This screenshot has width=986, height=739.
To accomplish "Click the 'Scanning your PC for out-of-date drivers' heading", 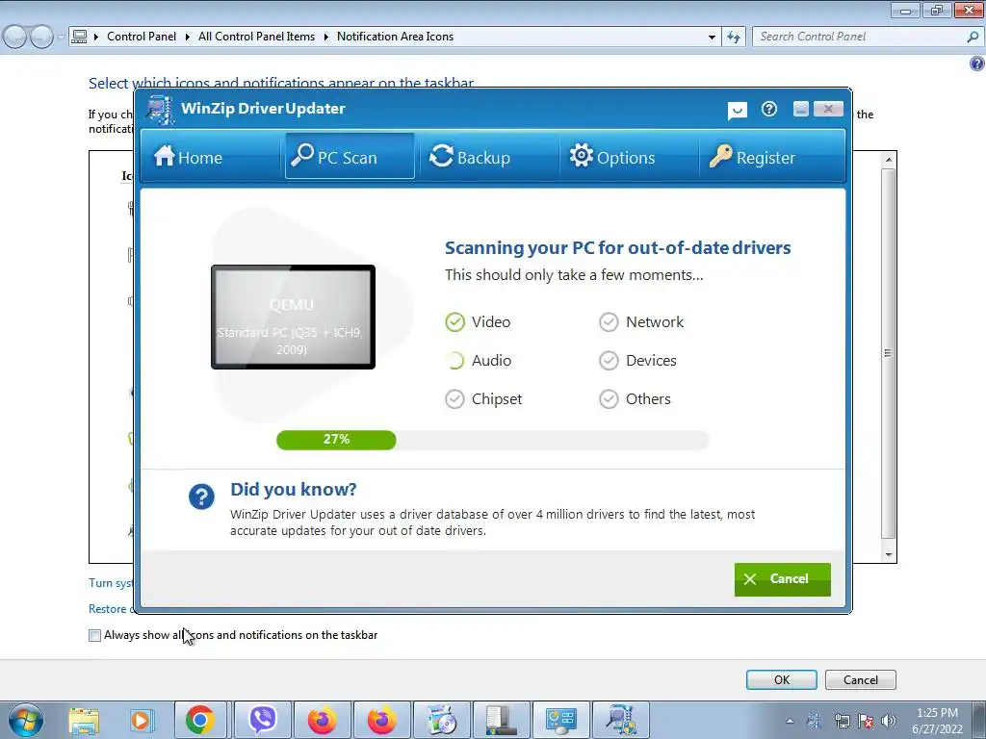I will [x=617, y=247].
